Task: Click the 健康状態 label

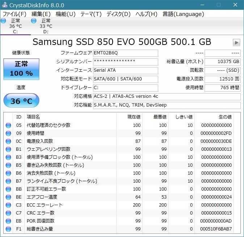Action: coord(21,53)
